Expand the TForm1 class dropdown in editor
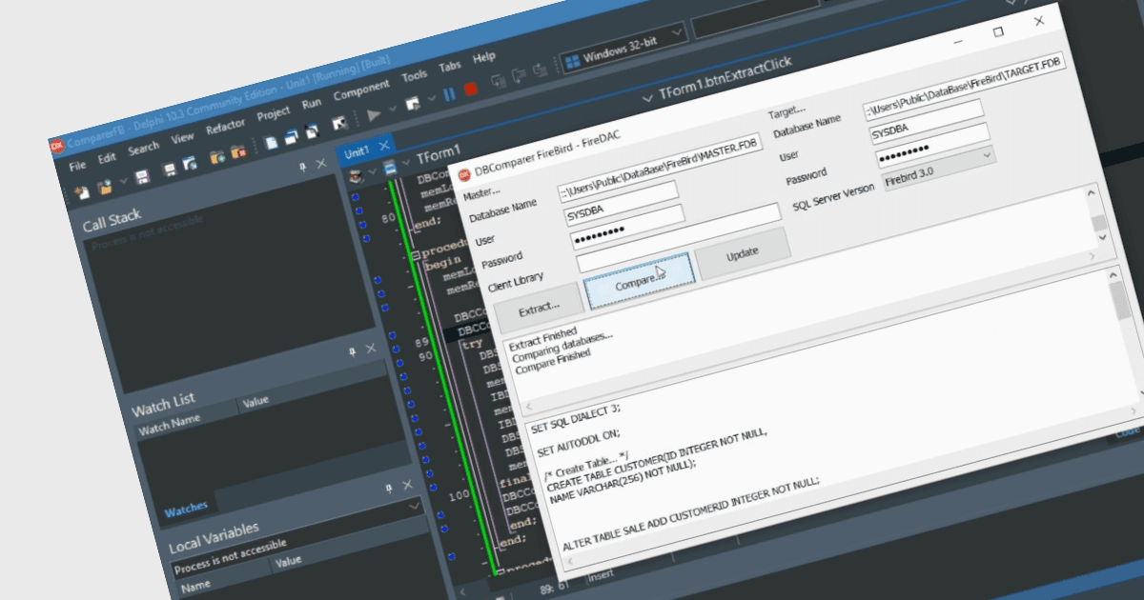 tap(405, 161)
